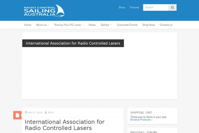Click the author person icon beside BETH
Screen dimensions: 199x133
(x=46, y=112)
